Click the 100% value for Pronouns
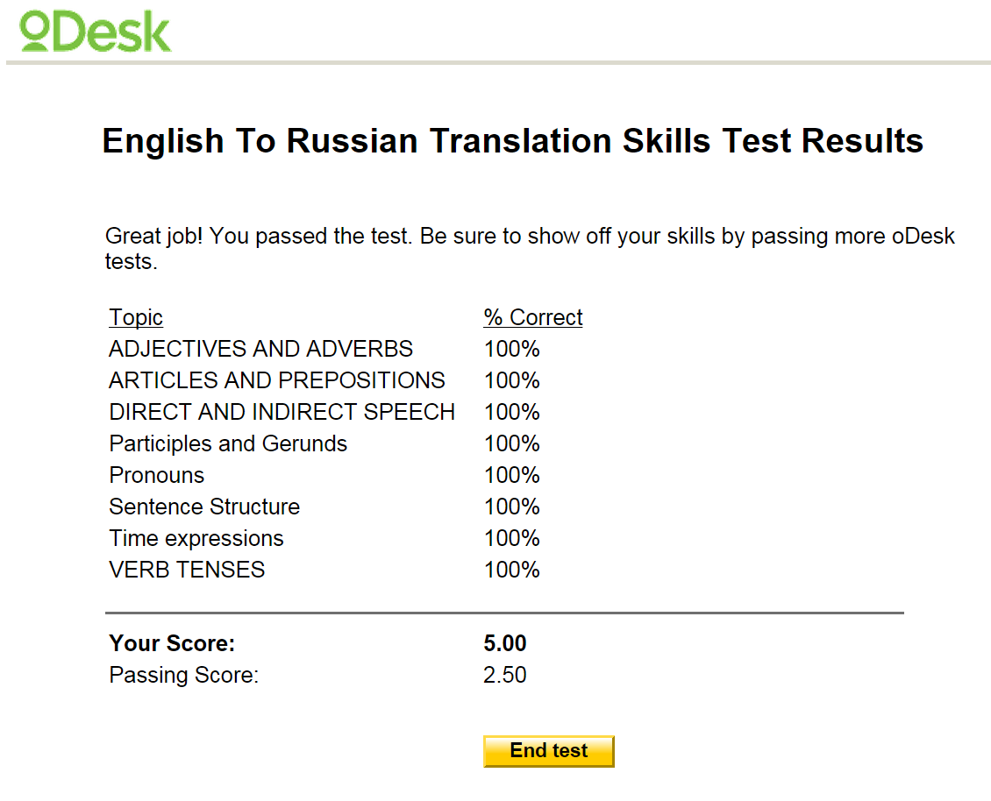This screenshot has width=991, height=801. coord(511,475)
